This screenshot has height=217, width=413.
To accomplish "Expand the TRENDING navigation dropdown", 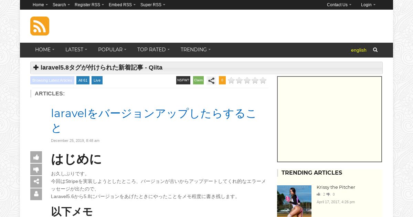I will (x=195, y=50).
